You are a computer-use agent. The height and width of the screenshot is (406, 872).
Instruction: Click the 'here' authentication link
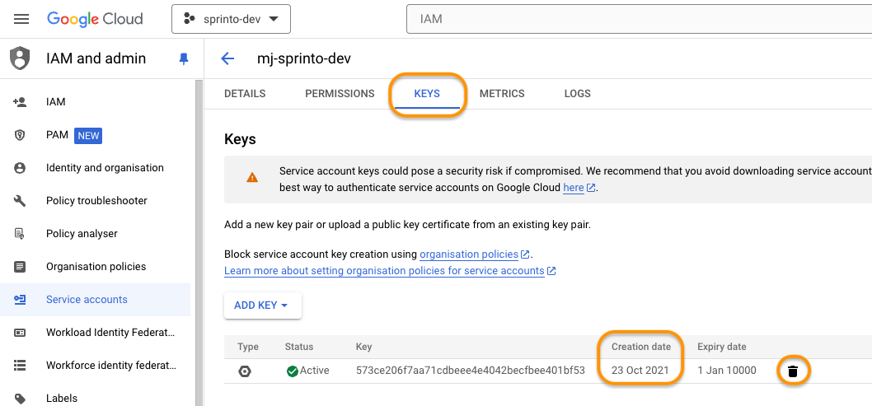point(574,188)
